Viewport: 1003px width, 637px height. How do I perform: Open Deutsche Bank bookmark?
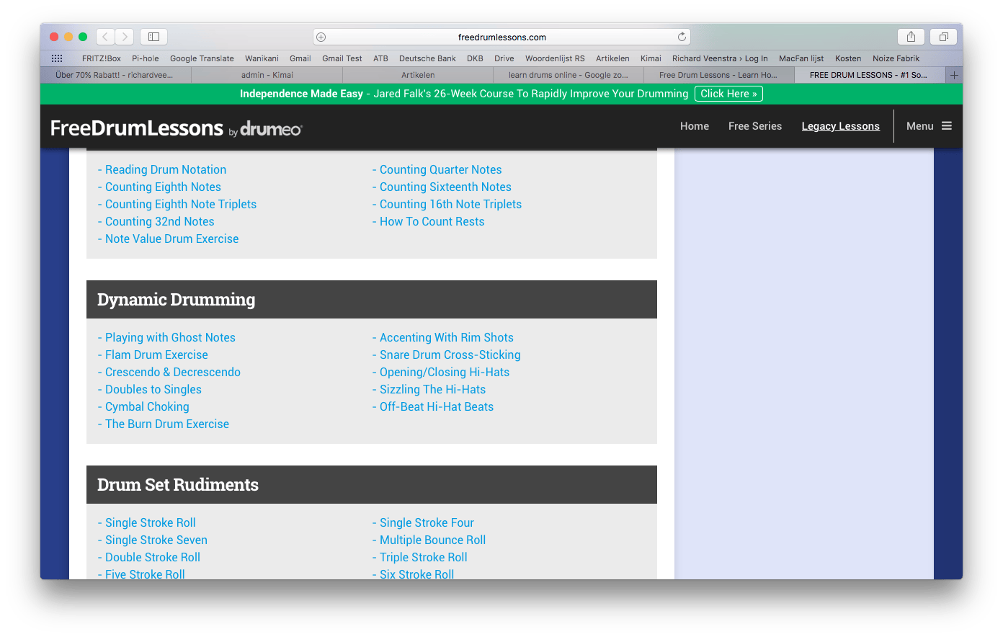click(x=427, y=58)
